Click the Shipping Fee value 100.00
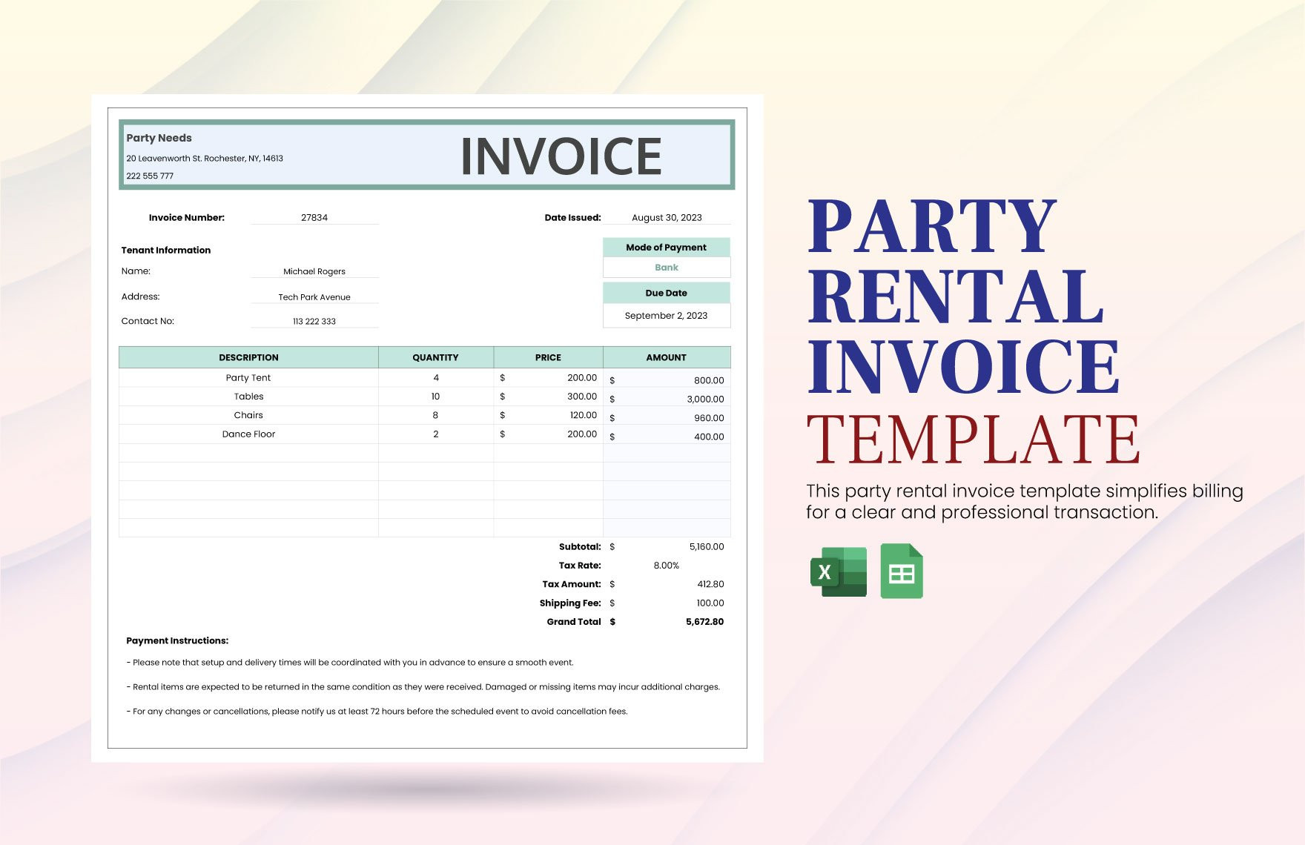The width and height of the screenshot is (1305, 845). click(x=710, y=603)
